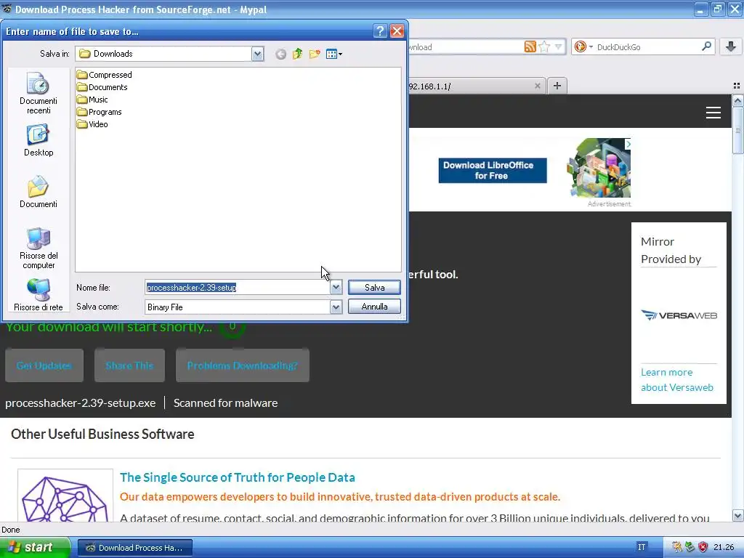Image resolution: width=744 pixels, height=558 pixels.
Task: Click the Problems Downloading? button
Action: (x=243, y=365)
